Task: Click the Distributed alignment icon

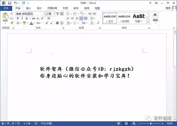Action: [x=86, y=18]
